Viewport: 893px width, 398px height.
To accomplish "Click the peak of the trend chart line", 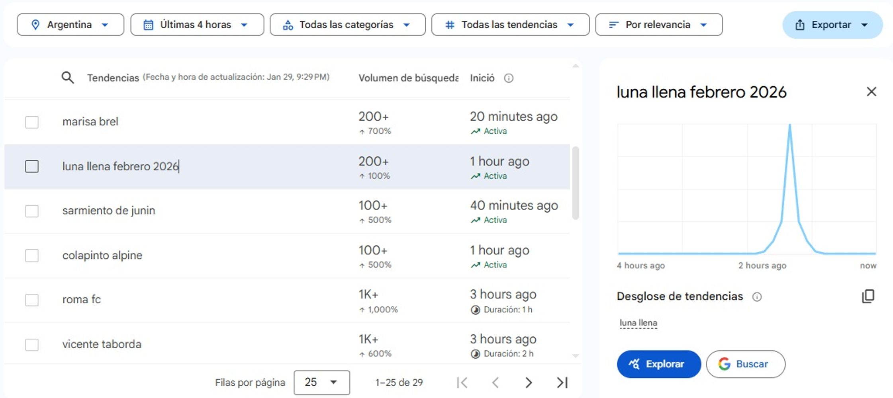I will pyautogui.click(x=790, y=125).
